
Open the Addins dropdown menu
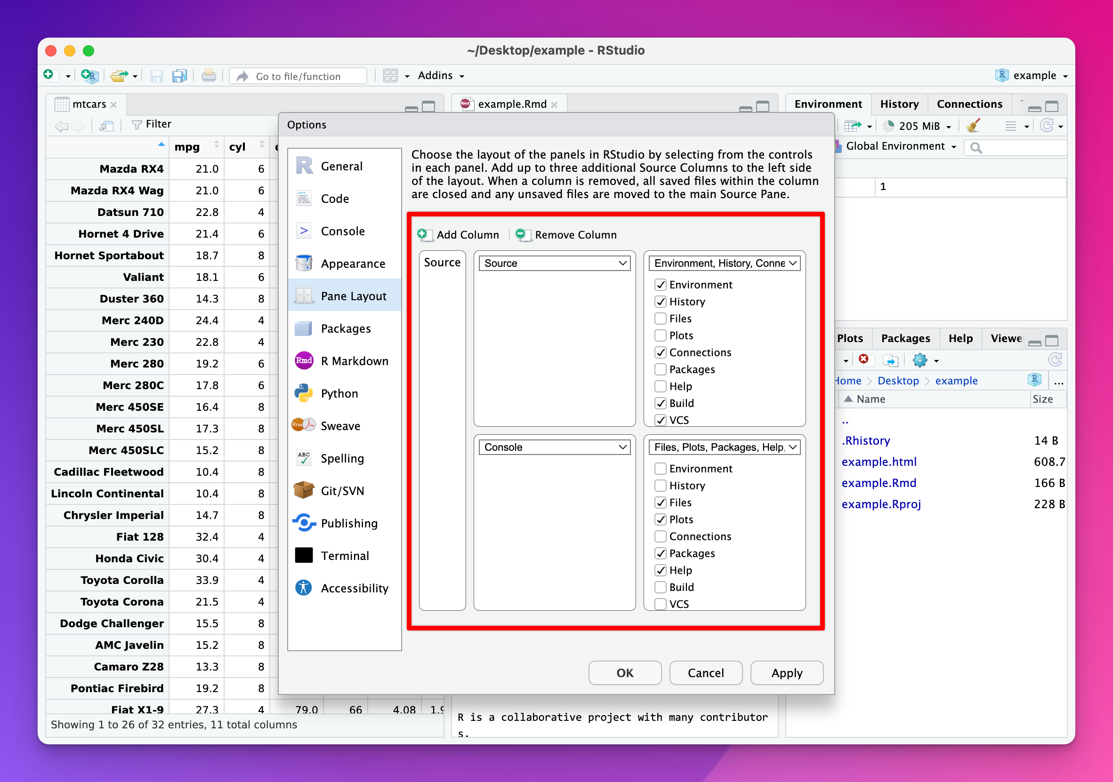click(x=441, y=76)
